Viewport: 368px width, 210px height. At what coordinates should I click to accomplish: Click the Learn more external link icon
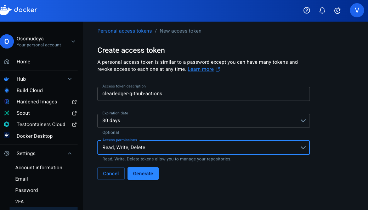pos(218,69)
